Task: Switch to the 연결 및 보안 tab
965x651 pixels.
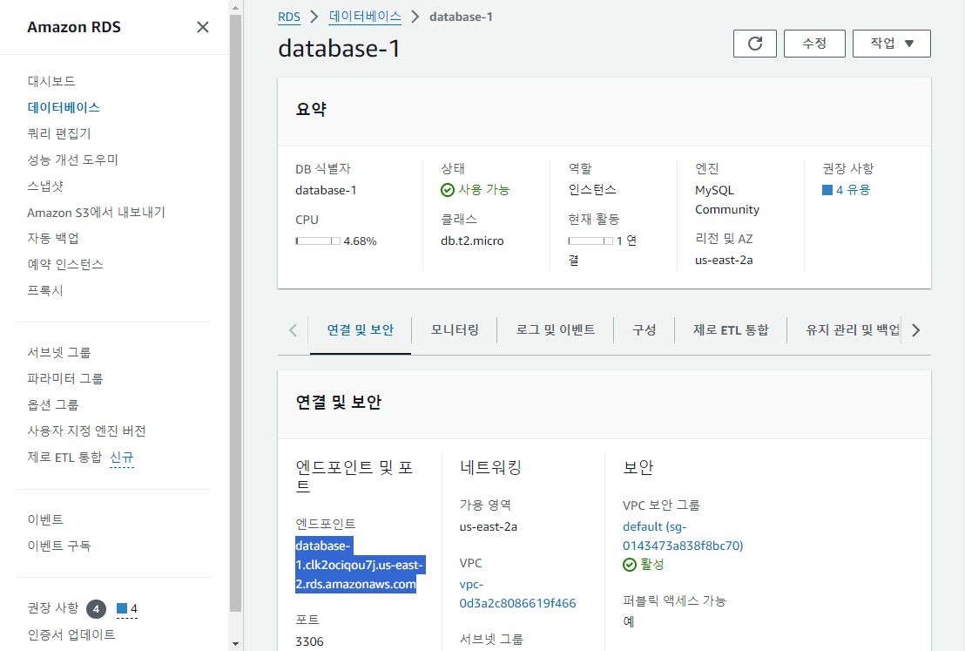Action: tap(360, 331)
